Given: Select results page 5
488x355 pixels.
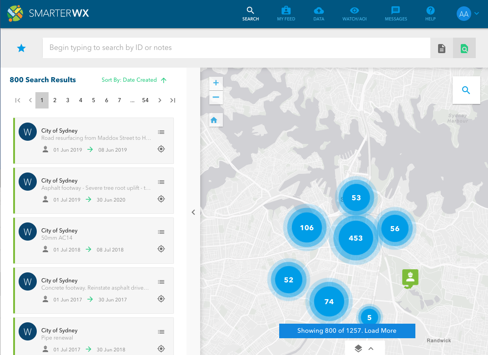Looking at the screenshot, I should click(94, 100).
